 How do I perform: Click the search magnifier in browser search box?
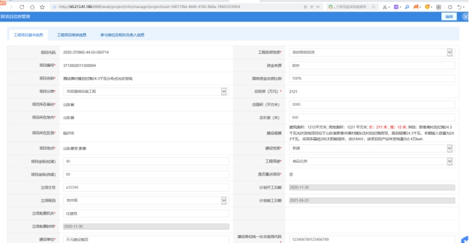[x=374, y=7]
